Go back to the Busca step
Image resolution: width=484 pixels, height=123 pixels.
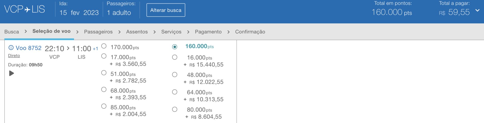12,32
